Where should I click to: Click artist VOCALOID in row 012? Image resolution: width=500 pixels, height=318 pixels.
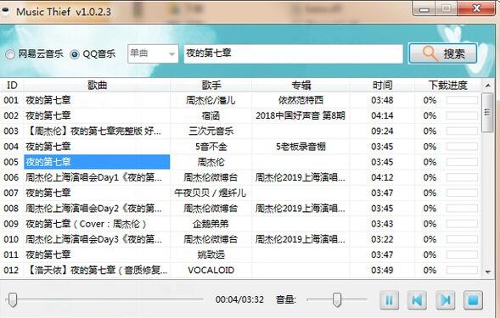pyautogui.click(x=211, y=271)
